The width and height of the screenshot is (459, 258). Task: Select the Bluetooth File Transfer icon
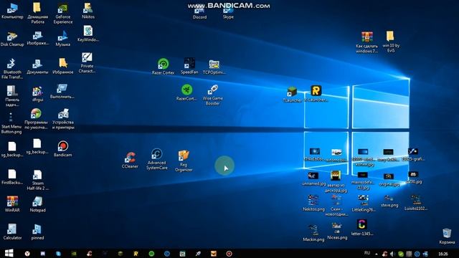[12, 69]
